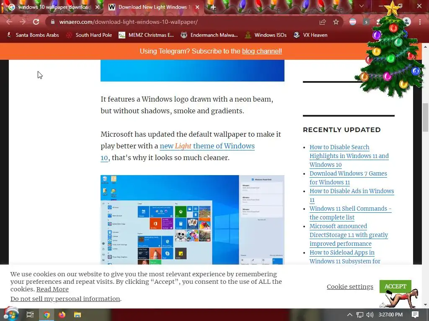Image resolution: width=429 pixels, height=321 pixels.
Task: Open the Windows 10 Start menu screenshot image
Action: 192,220
